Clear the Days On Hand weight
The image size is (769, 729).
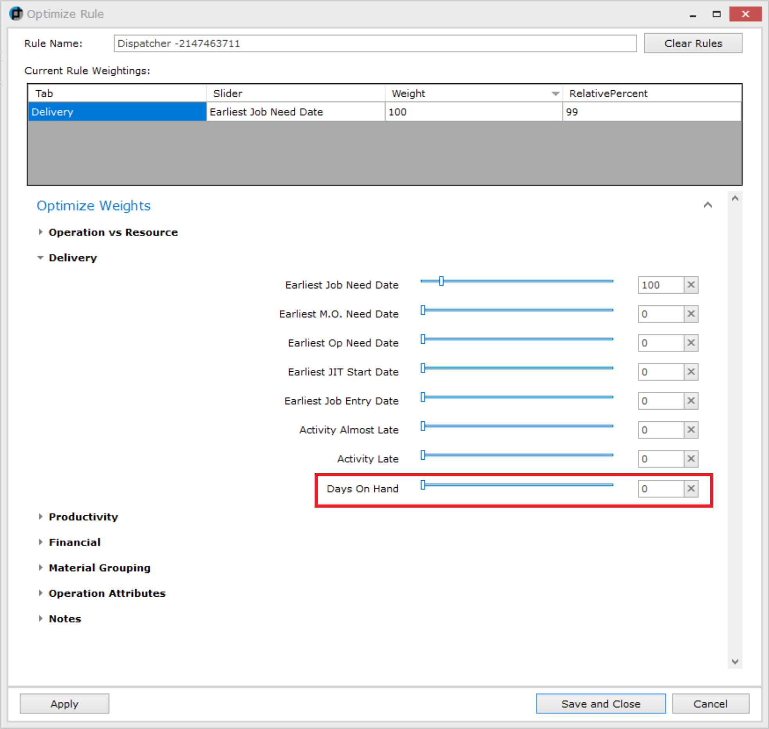[691, 488]
